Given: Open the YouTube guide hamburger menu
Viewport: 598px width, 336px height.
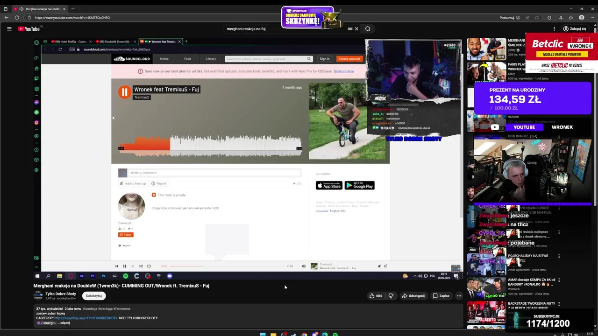Looking at the screenshot, I should [x=9, y=29].
